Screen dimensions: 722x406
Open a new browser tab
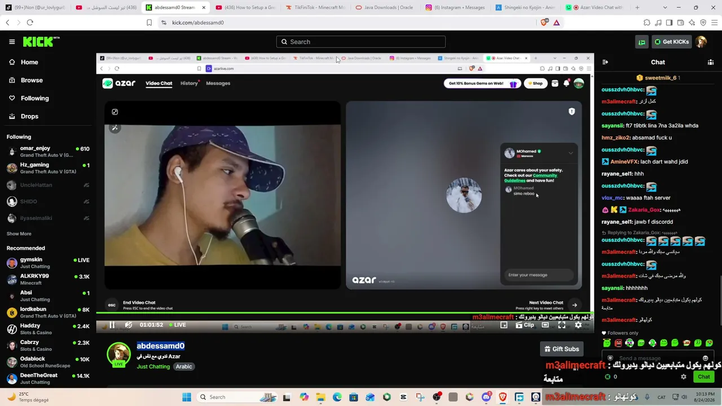click(x=637, y=7)
